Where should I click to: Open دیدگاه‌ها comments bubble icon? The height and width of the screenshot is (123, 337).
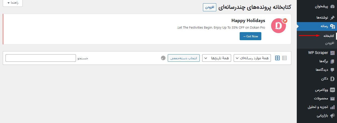[x=332, y=70]
